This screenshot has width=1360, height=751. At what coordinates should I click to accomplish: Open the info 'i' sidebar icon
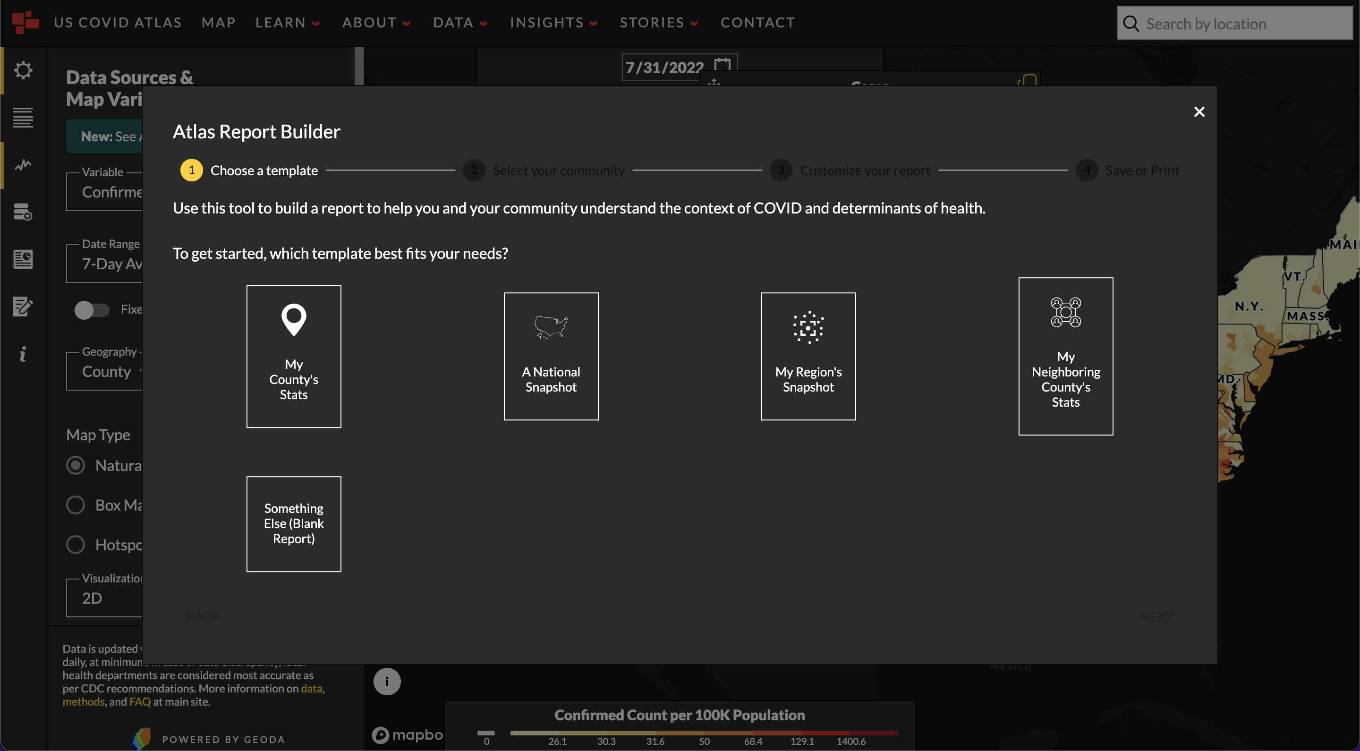pos(23,354)
